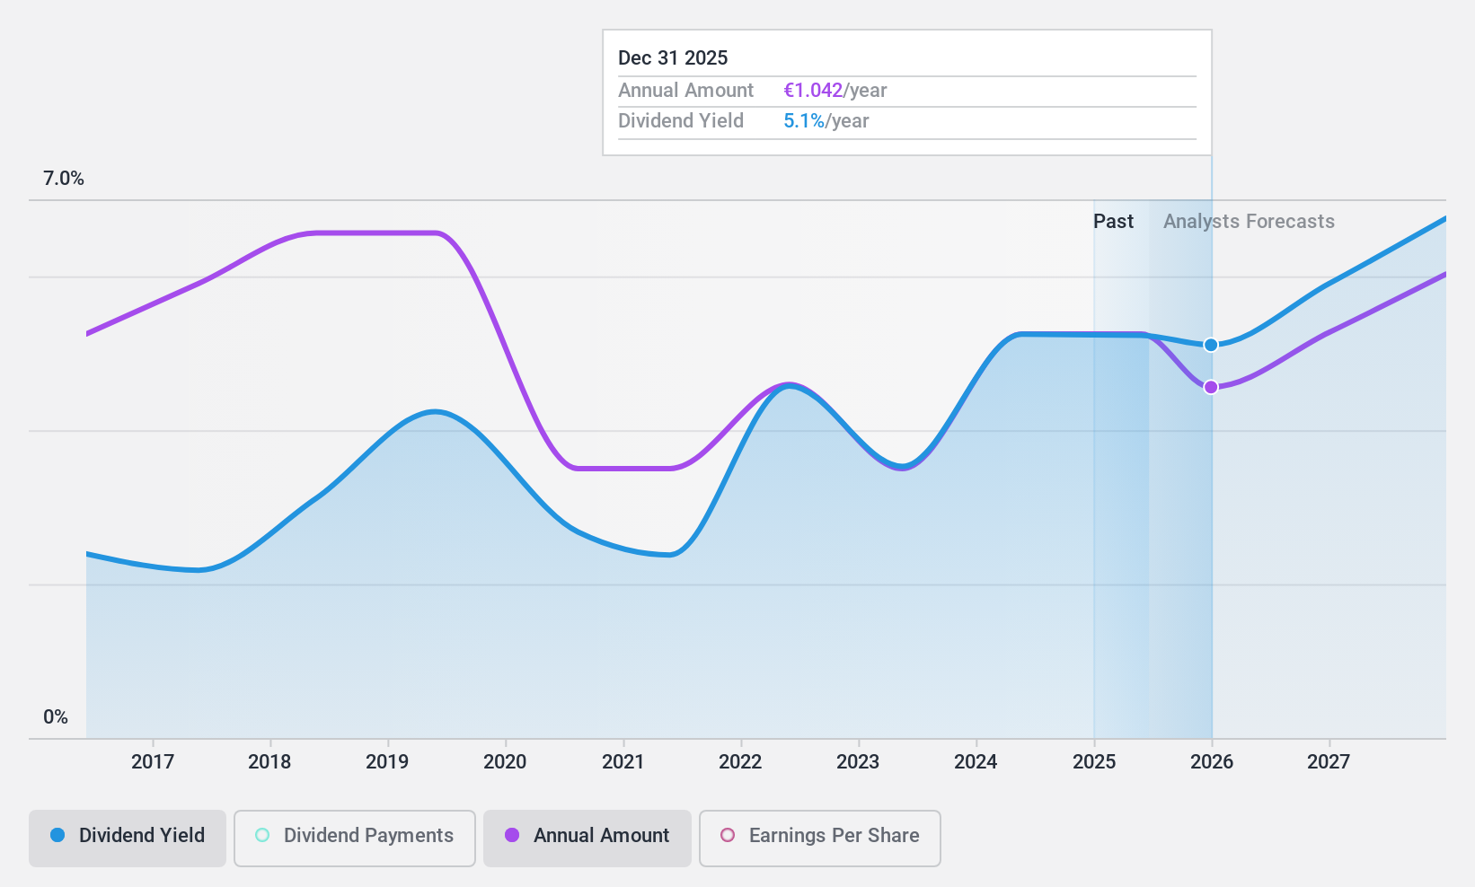Click the 'Dividend Yield' tooltip row label
The image size is (1475, 887).
681,121
